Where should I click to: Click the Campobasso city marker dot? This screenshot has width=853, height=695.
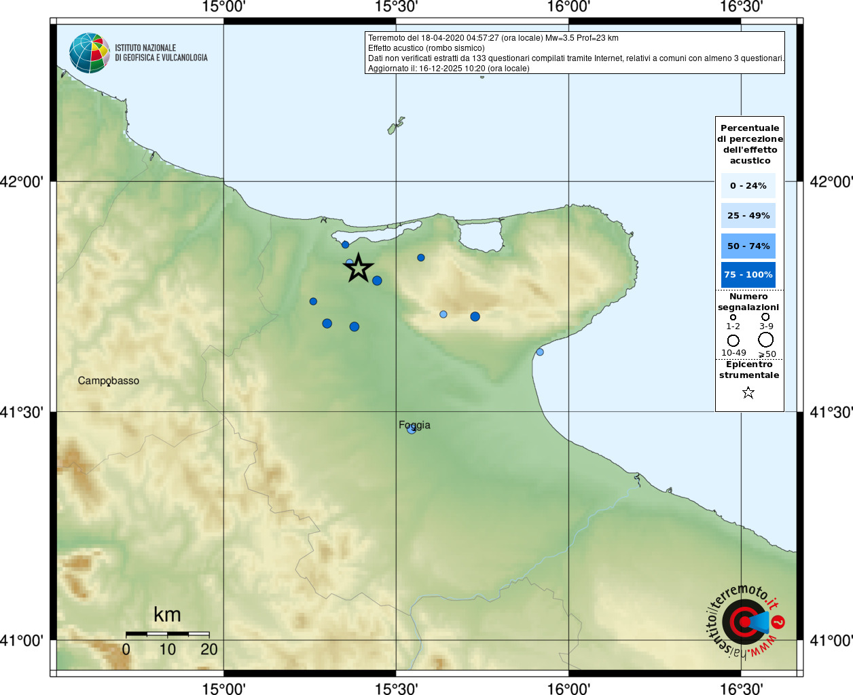pos(109,385)
